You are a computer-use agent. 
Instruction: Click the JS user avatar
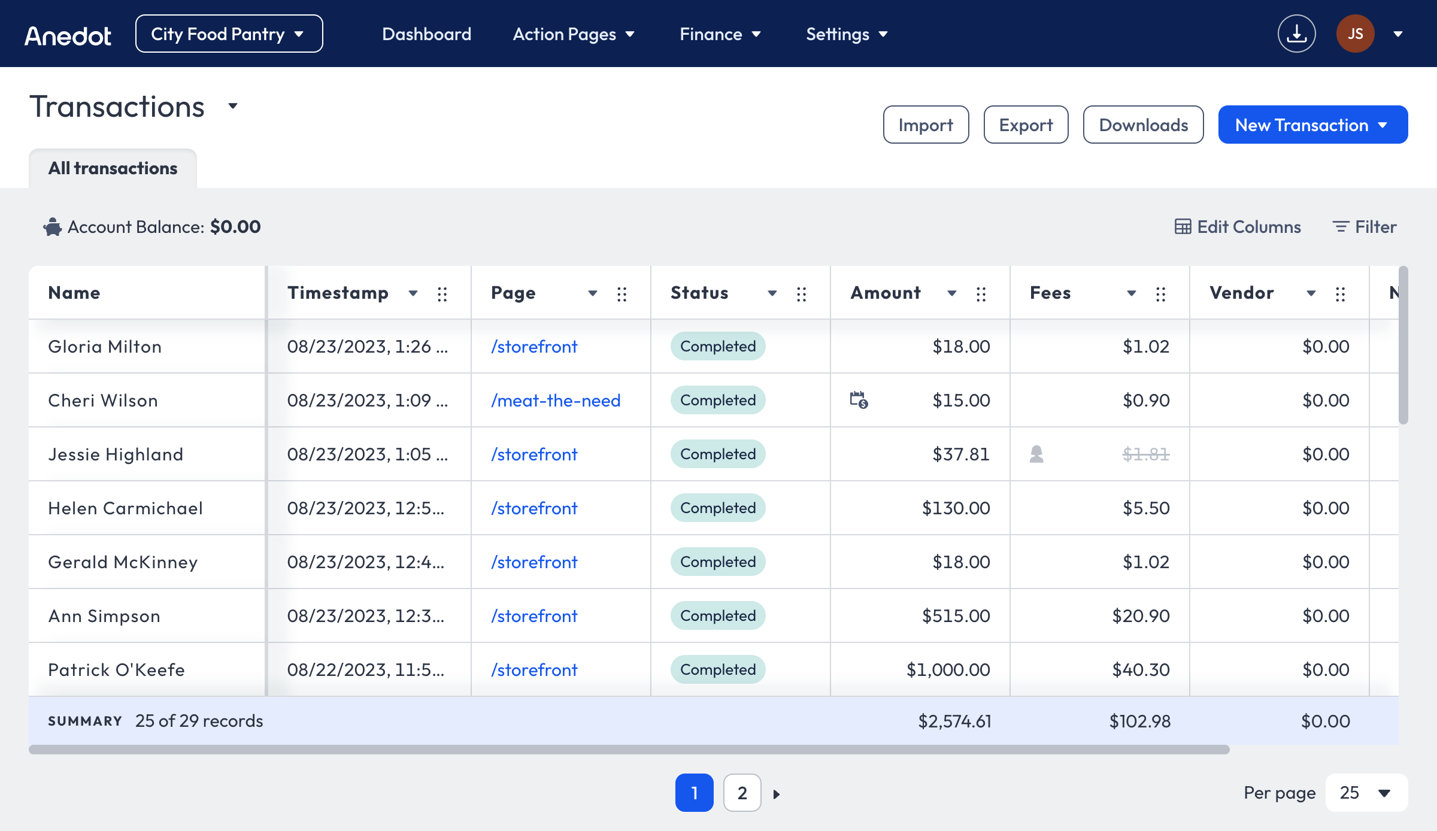click(1355, 34)
